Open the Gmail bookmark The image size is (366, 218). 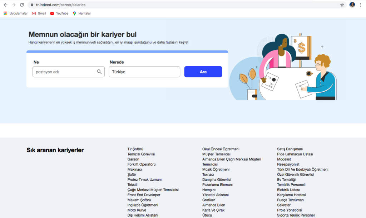click(x=39, y=13)
